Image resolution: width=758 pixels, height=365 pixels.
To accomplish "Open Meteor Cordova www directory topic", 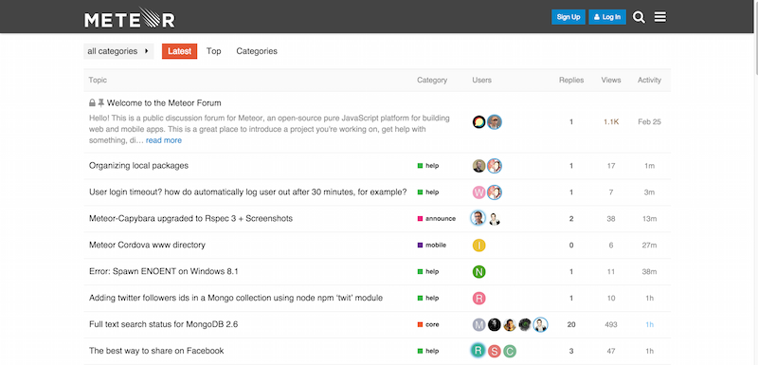I will tap(147, 246).
